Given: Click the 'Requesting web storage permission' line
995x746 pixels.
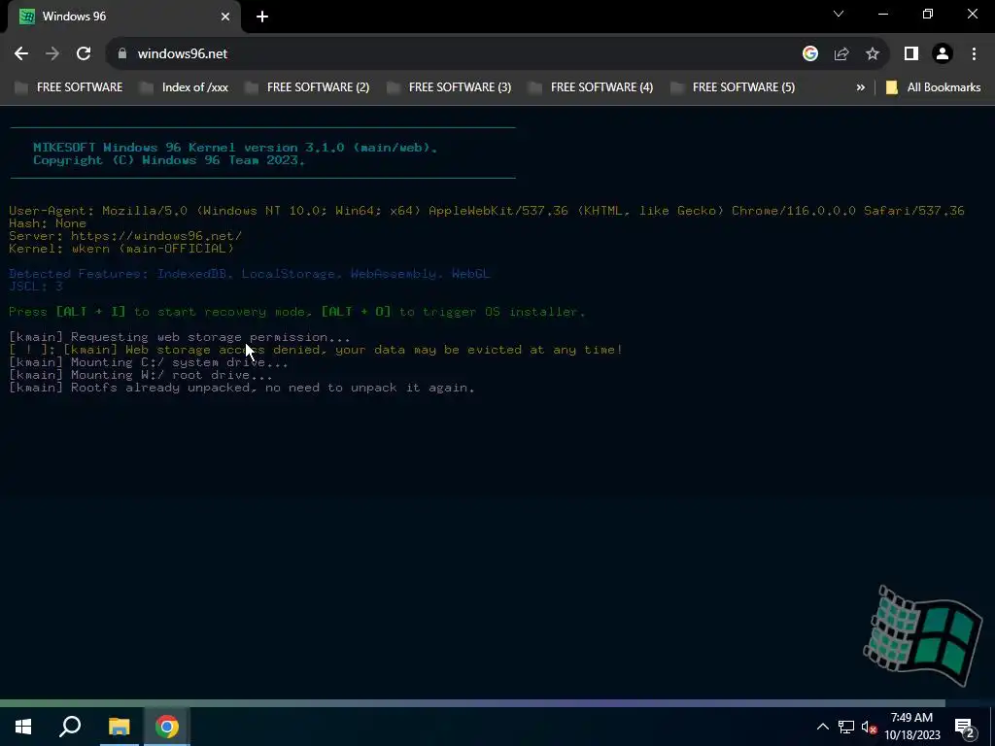Looking at the screenshot, I should coord(180,337).
